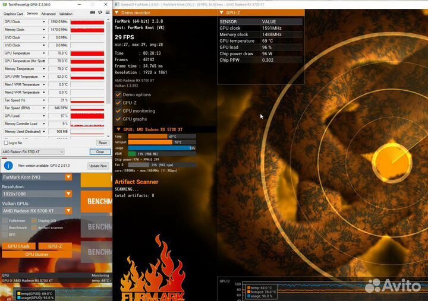Screen dimensions: 428x301
Task: Toggle the Benchmark checkbox
Action: tap(5, 227)
